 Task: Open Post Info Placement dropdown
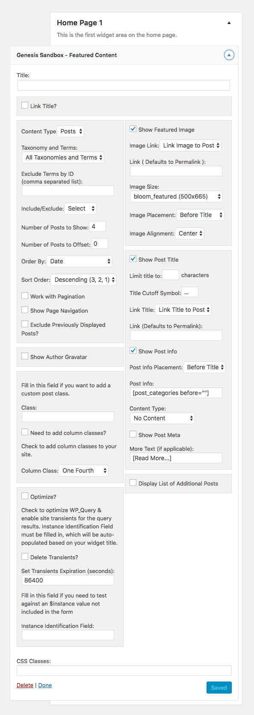click(x=204, y=367)
